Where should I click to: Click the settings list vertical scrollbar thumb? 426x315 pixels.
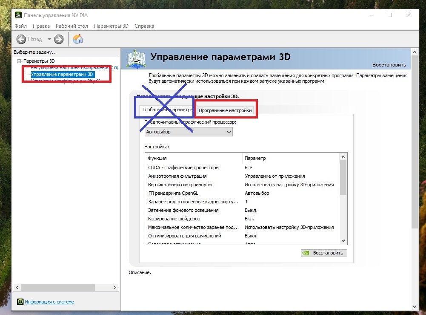tap(343, 178)
